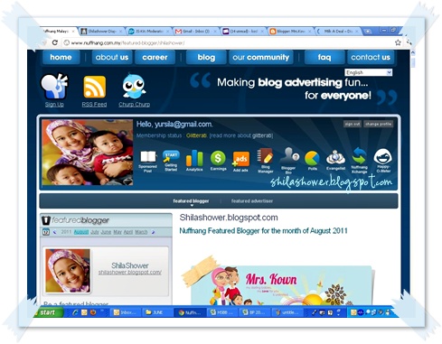Open the JUNE folder taskbar item
Image resolution: width=442 pixels, height=344 pixels.
point(156,312)
